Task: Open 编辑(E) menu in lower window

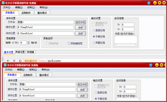Action: click(21, 70)
